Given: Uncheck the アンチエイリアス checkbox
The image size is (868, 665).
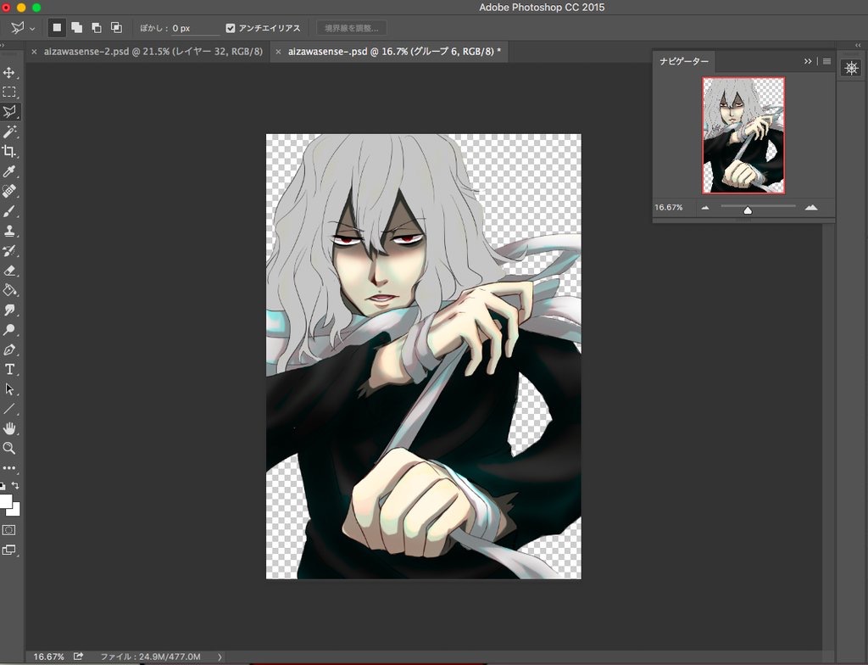Looking at the screenshot, I should (x=231, y=28).
